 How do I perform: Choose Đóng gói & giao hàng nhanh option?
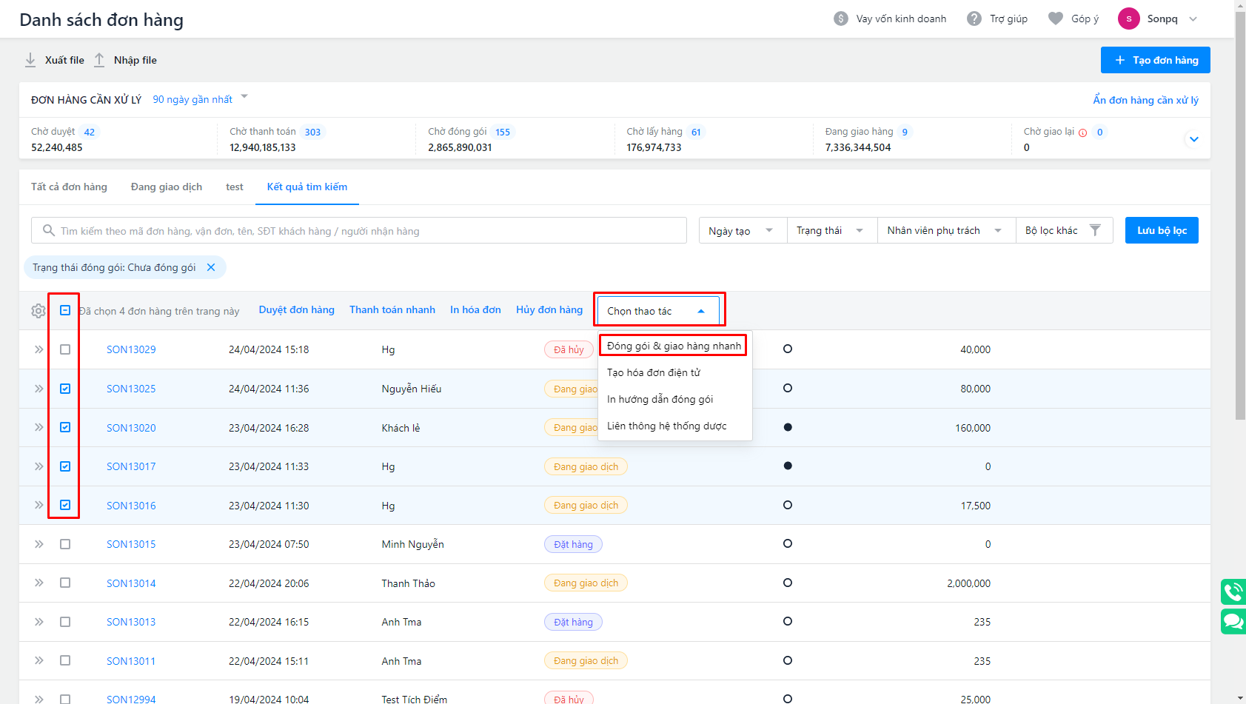674,346
